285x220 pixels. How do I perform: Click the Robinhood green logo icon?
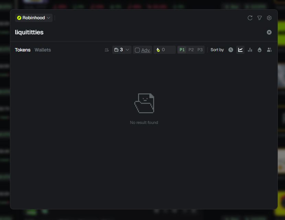[19, 18]
